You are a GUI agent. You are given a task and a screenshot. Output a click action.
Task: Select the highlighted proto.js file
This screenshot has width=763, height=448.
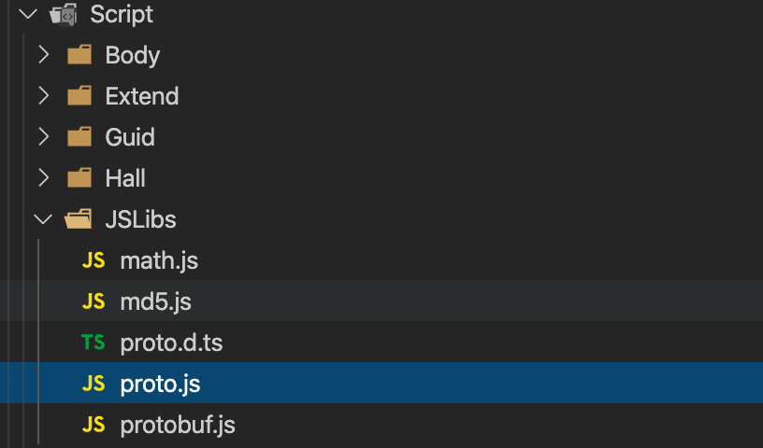click(x=160, y=385)
